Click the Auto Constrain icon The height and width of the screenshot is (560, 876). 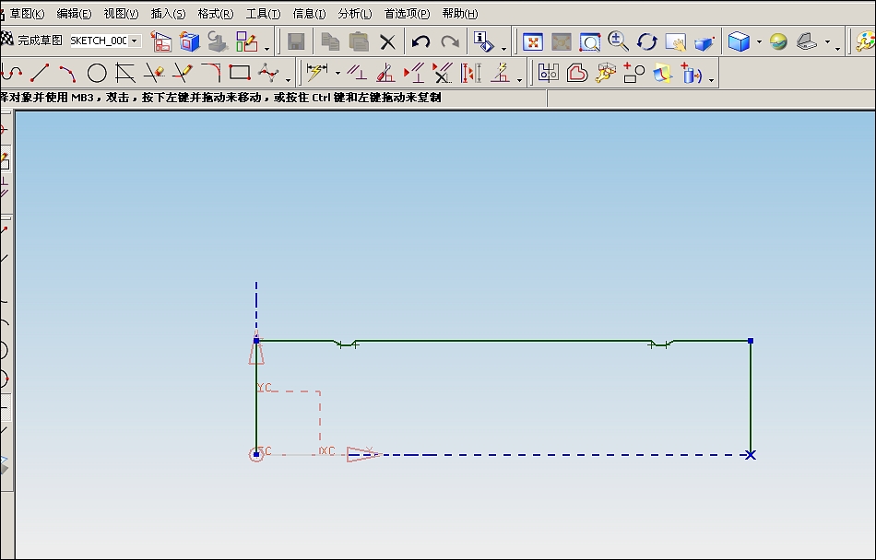pyautogui.click(x=385, y=73)
